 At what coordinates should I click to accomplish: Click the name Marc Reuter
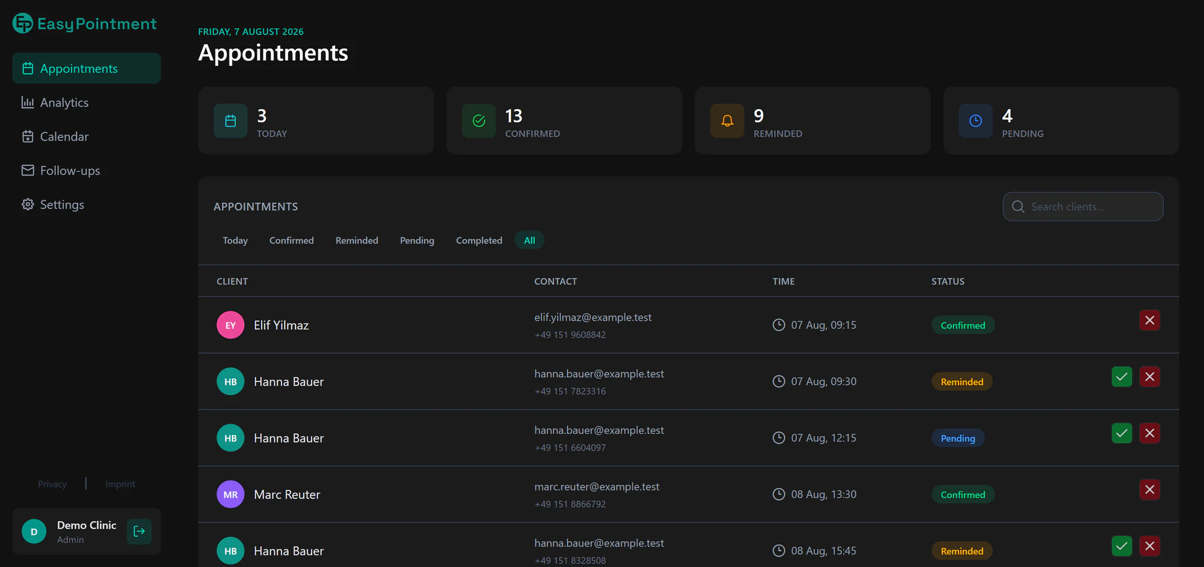287,494
